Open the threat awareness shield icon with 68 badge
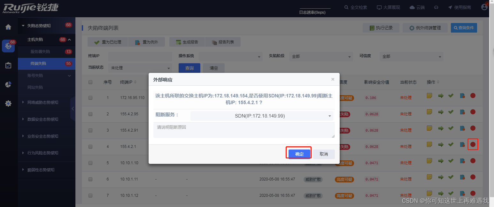This screenshot has width=494, height=207. pos(8,46)
